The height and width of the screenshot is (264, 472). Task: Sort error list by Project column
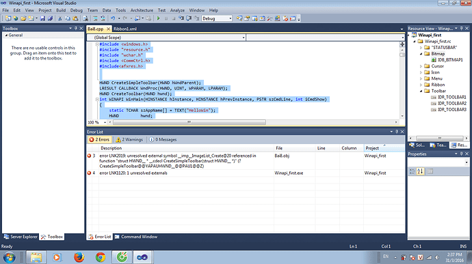384,148
